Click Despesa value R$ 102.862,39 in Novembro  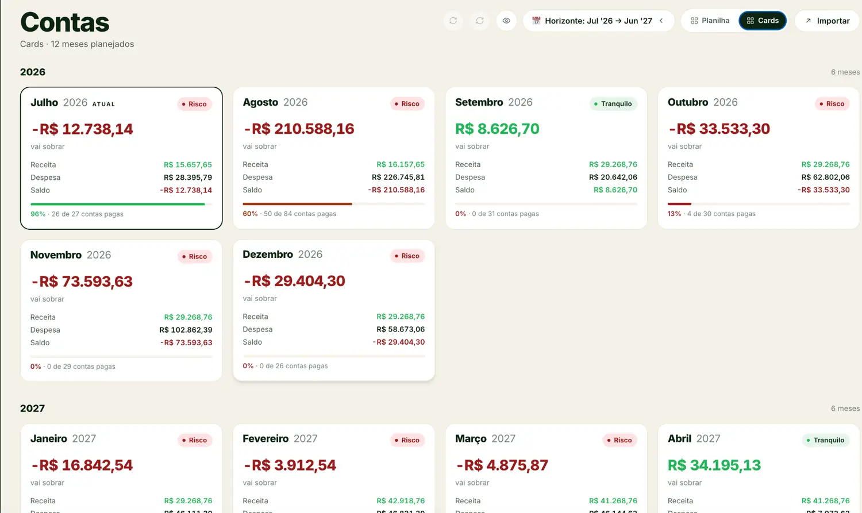coord(186,330)
